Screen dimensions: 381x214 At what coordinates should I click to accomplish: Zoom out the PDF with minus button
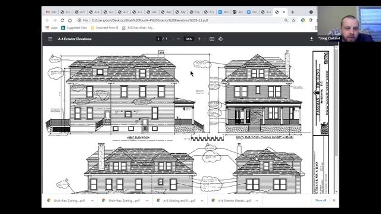click(179, 39)
